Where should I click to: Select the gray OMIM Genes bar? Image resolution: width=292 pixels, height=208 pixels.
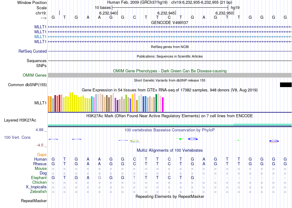(170, 75)
